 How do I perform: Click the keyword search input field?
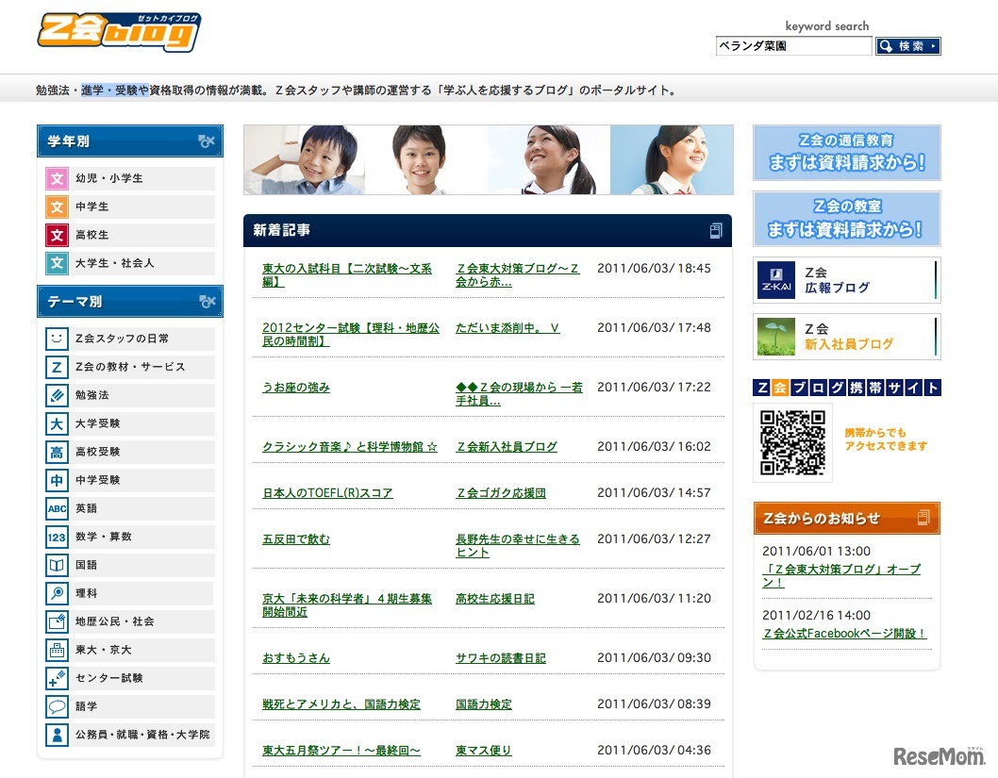pyautogui.click(x=793, y=46)
